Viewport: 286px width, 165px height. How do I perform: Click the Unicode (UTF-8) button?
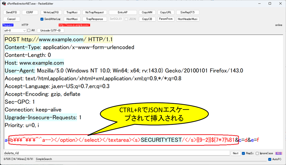pyautogui.click(x=51, y=31)
